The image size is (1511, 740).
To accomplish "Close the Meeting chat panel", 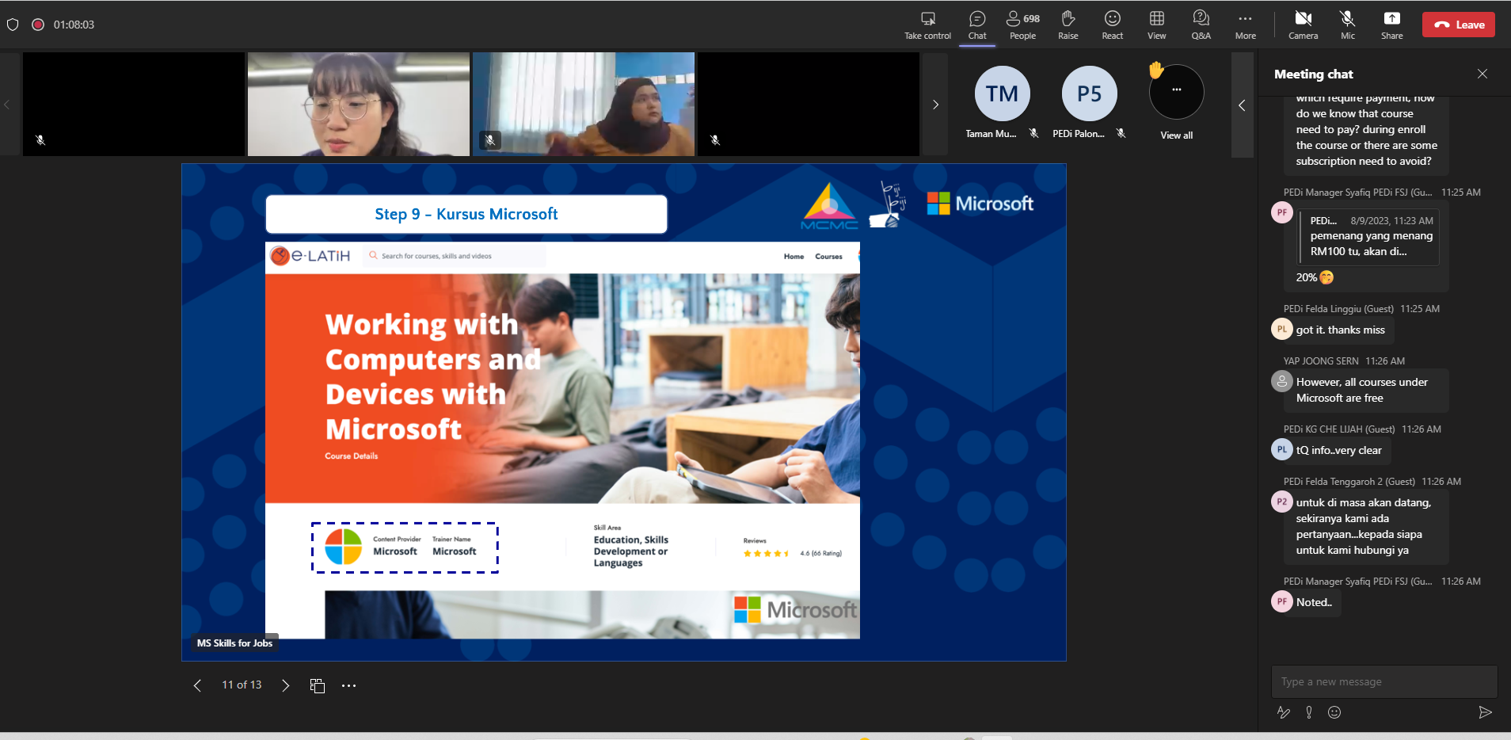I will pyautogui.click(x=1482, y=74).
